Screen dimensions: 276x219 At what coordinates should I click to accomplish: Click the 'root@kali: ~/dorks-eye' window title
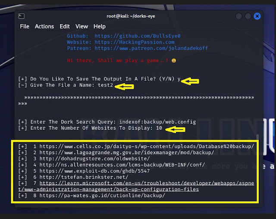131,16
